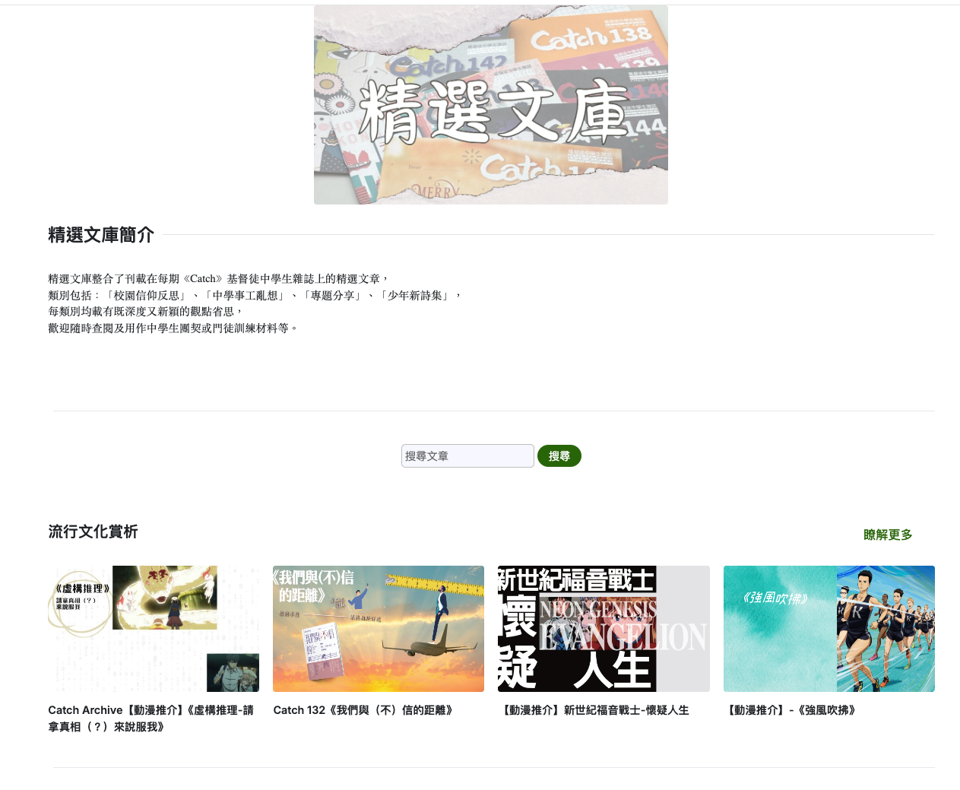Click the 流行文化賞析 section heading
The height and width of the screenshot is (790, 960).
click(x=93, y=531)
